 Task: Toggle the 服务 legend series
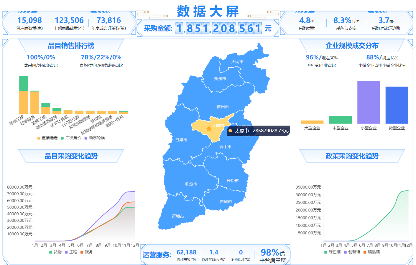point(87,252)
